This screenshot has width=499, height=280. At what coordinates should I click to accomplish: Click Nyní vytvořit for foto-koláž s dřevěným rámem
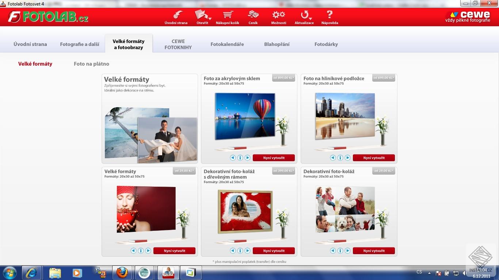click(x=274, y=251)
